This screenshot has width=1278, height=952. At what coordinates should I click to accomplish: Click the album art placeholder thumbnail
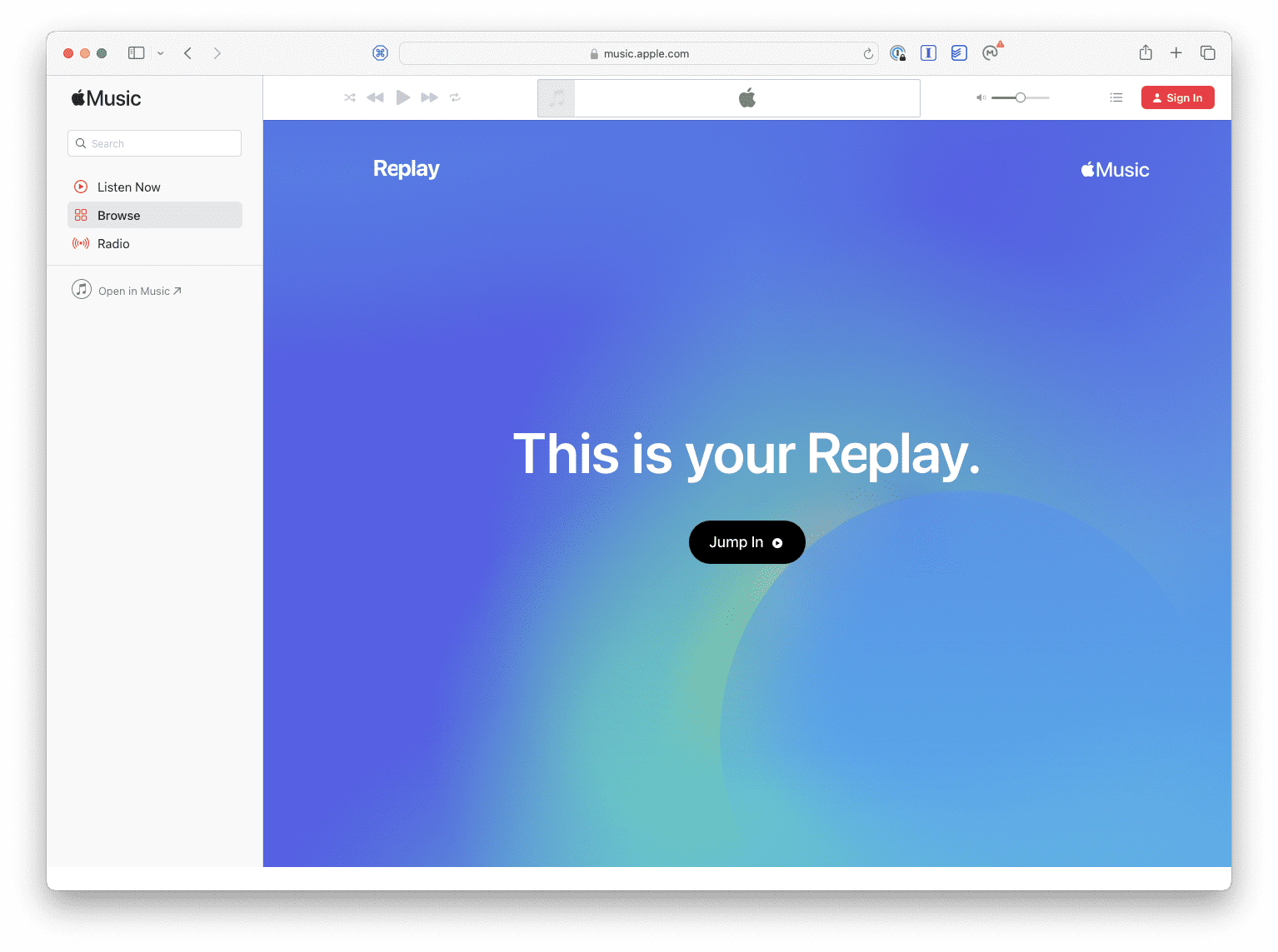[557, 98]
